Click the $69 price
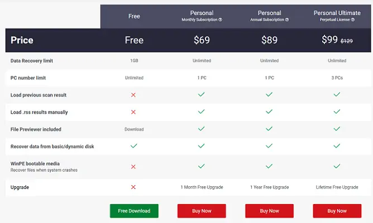This screenshot has height=223, width=373. click(x=202, y=40)
